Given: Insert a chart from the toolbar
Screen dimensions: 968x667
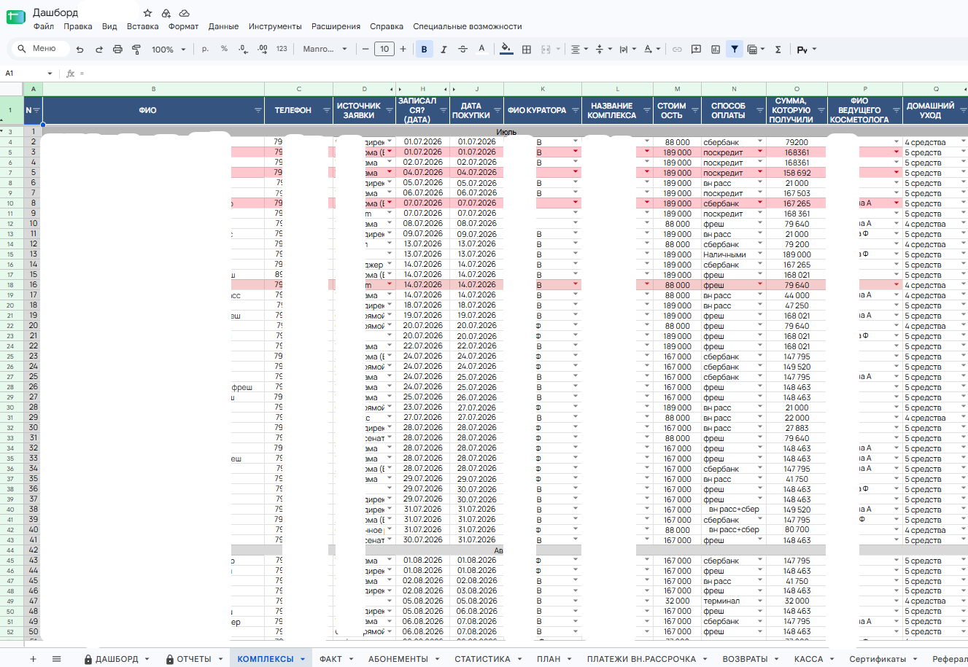Looking at the screenshot, I should (716, 50).
